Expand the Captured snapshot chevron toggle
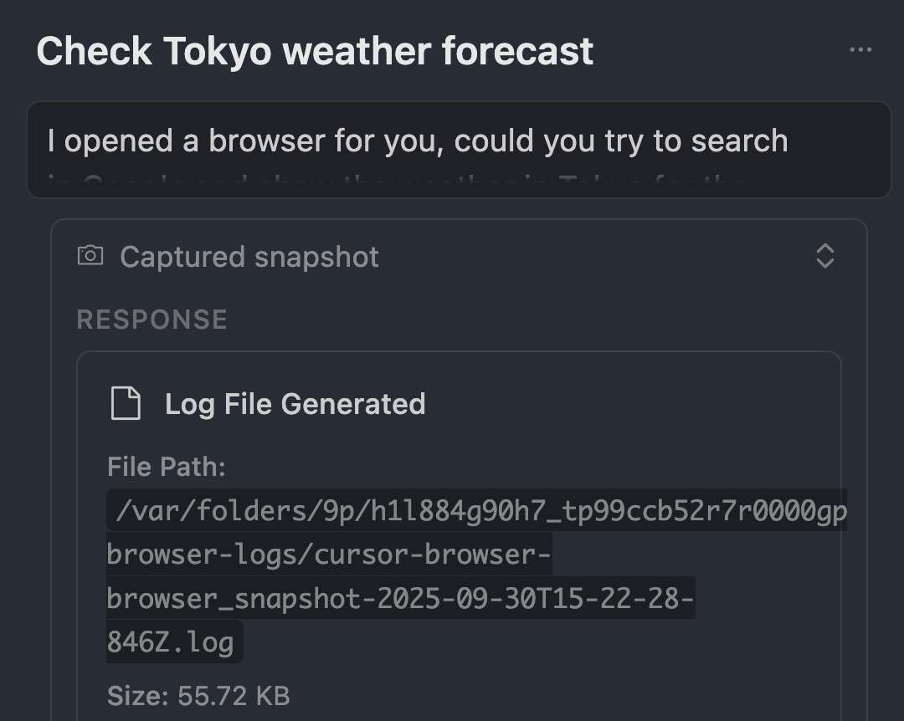The height and width of the screenshot is (721, 904). [824, 256]
